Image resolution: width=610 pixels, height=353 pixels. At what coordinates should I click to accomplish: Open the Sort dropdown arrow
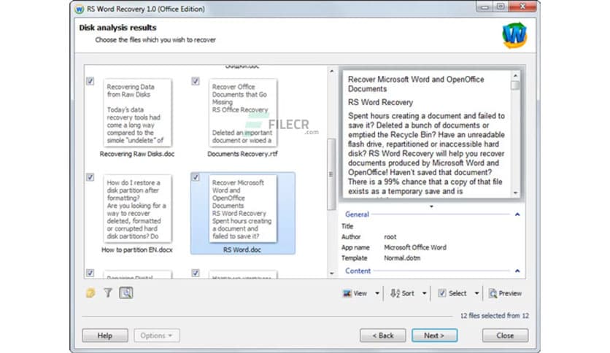(425, 293)
